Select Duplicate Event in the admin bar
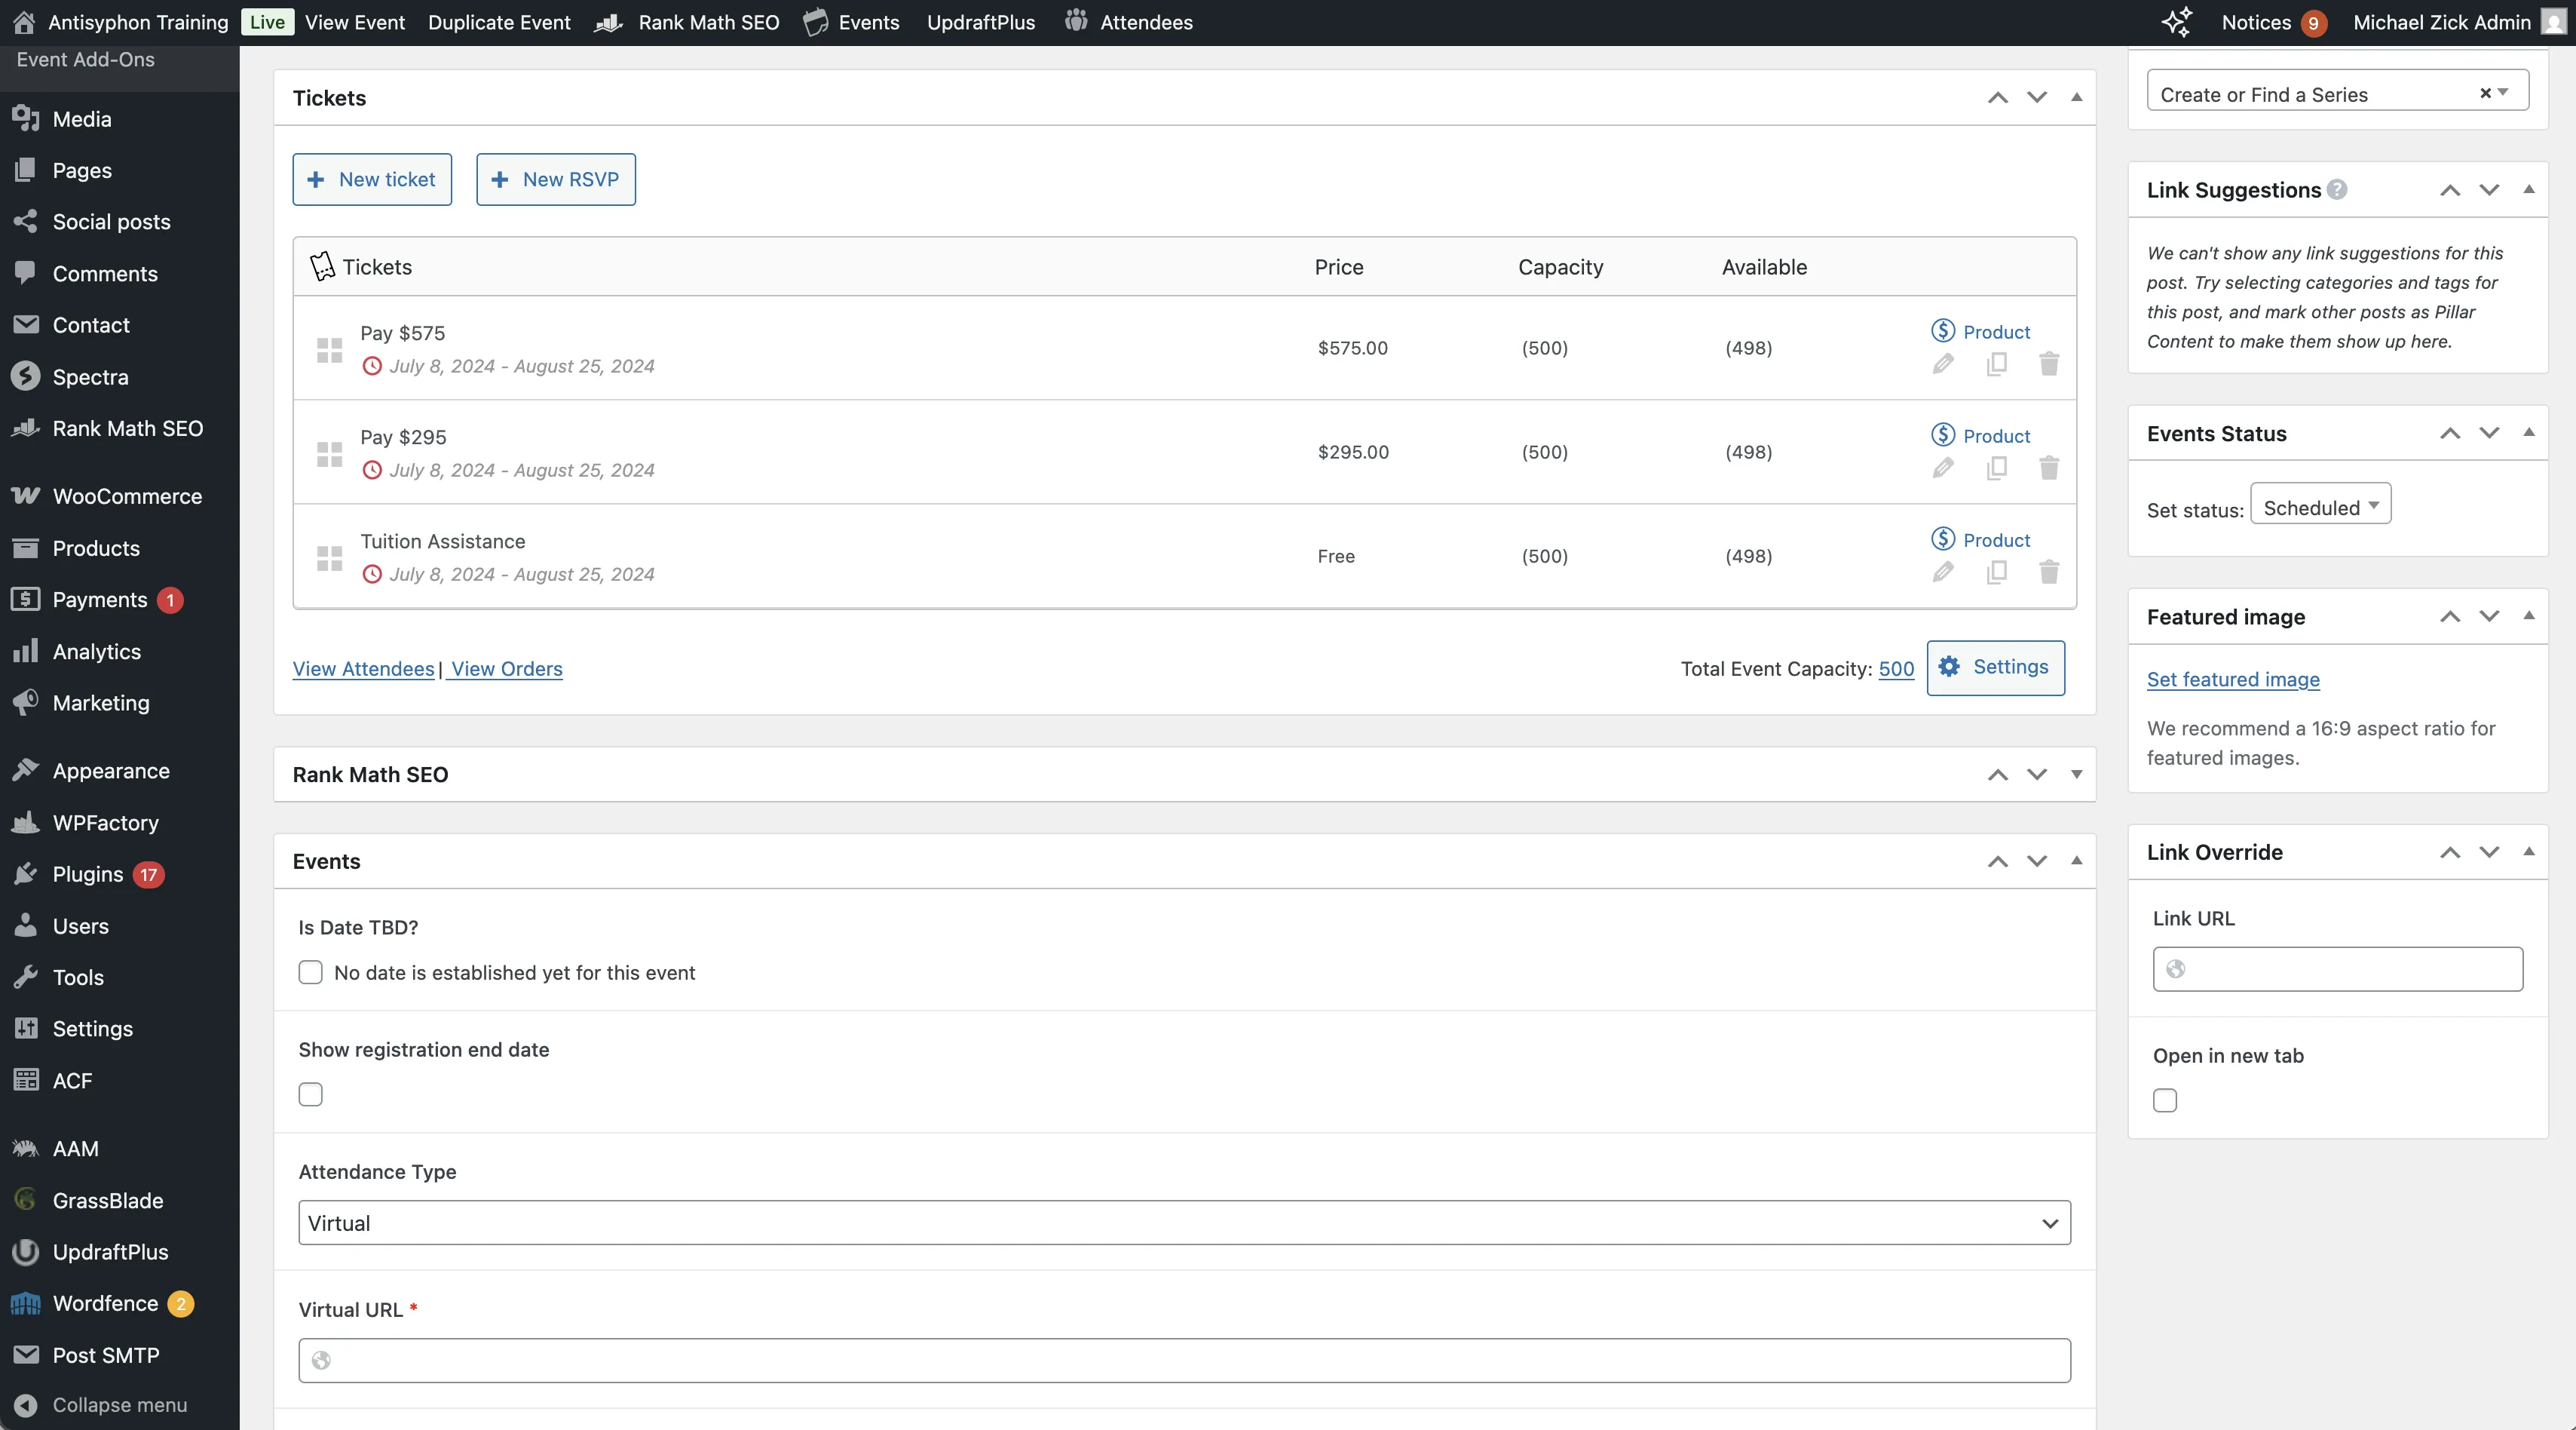 [498, 22]
